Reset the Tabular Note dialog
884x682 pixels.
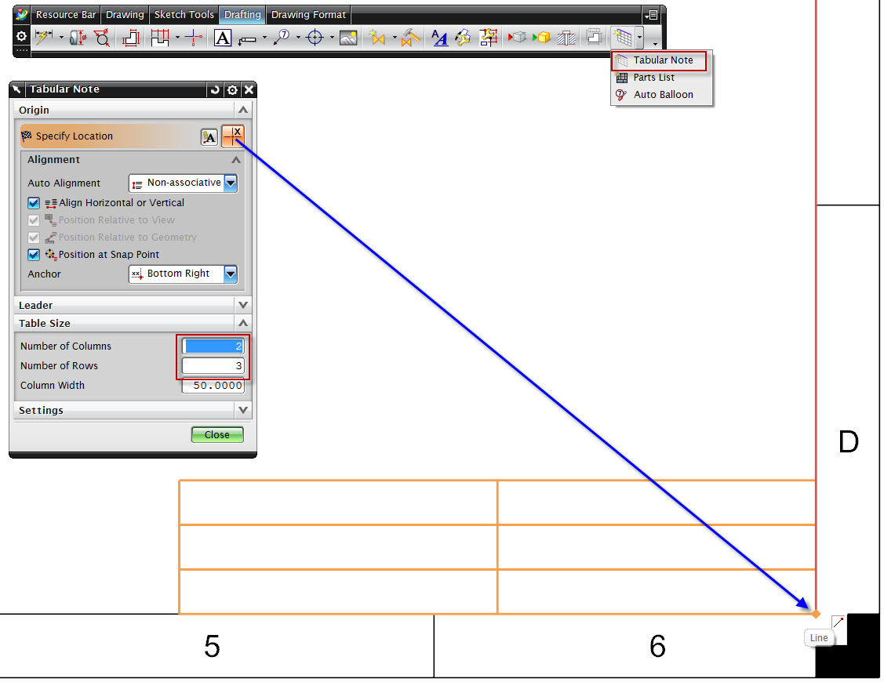point(215,89)
